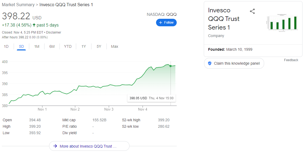Select the 5D time range tab
The image size is (303, 154).
tap(21, 46)
